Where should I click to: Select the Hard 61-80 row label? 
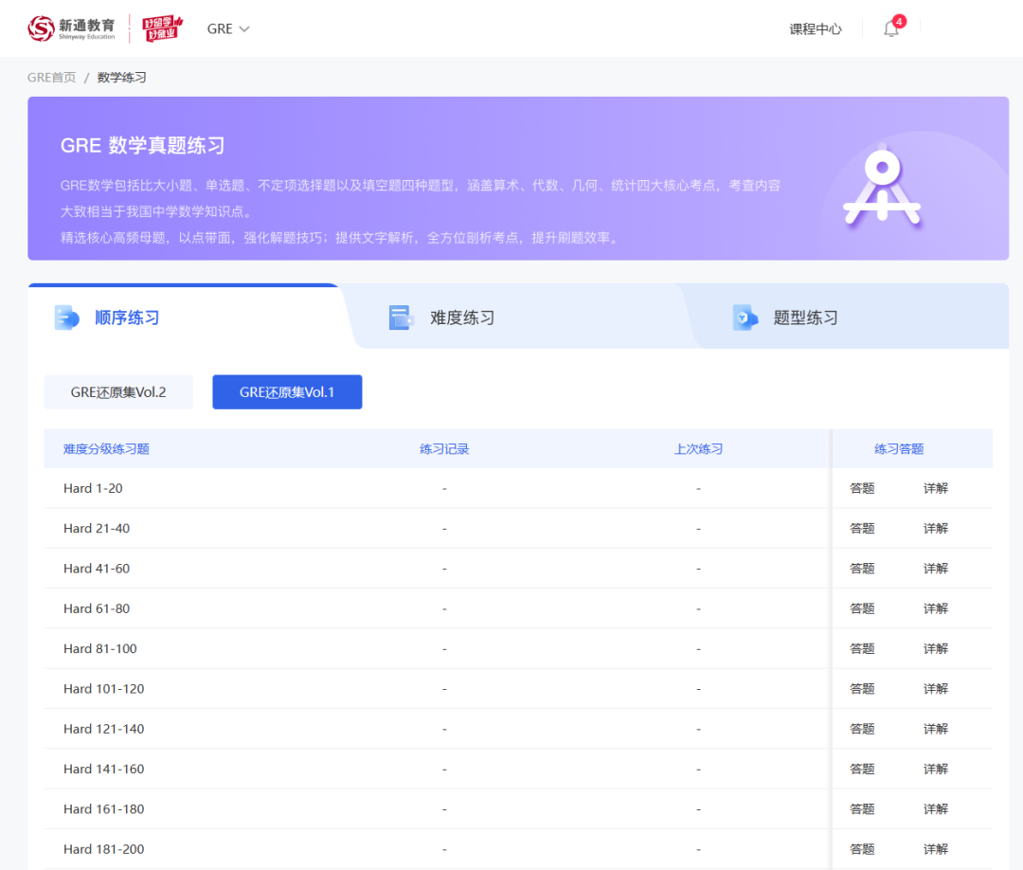click(x=97, y=609)
